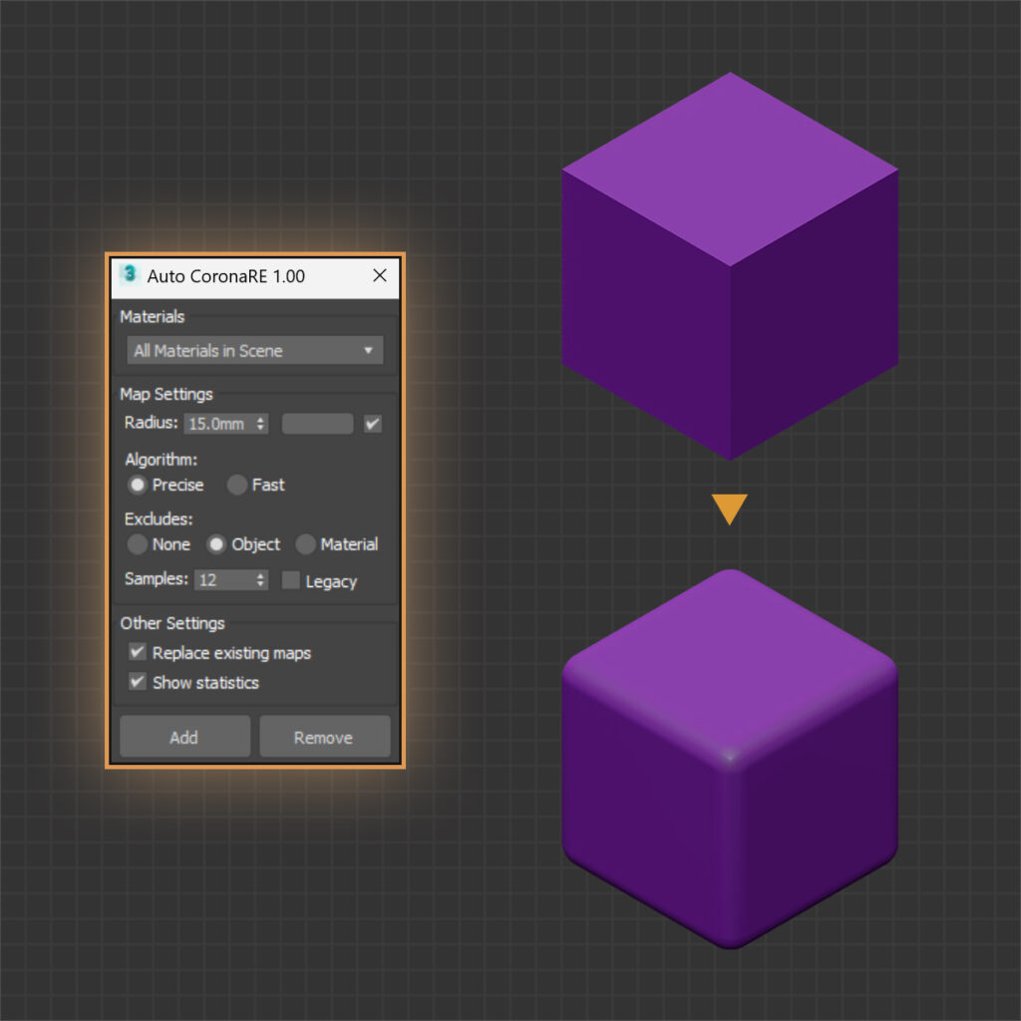Image resolution: width=1021 pixels, height=1021 pixels.
Task: Toggle Show statistics checkbox
Action: pyautogui.click(x=138, y=682)
